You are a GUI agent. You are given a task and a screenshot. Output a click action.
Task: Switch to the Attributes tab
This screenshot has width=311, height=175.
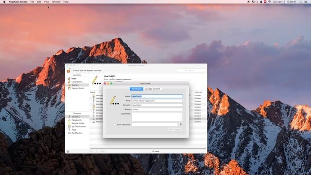point(137,89)
